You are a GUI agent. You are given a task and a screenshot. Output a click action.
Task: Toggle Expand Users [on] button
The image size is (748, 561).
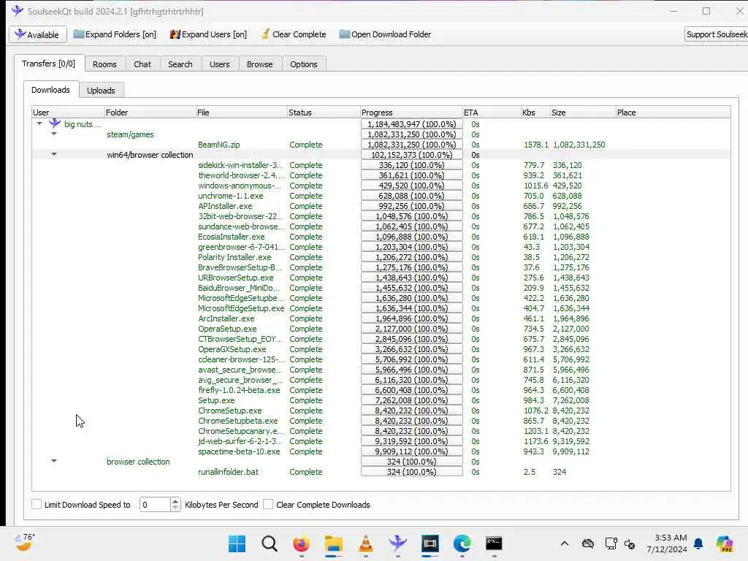pyautogui.click(x=208, y=34)
